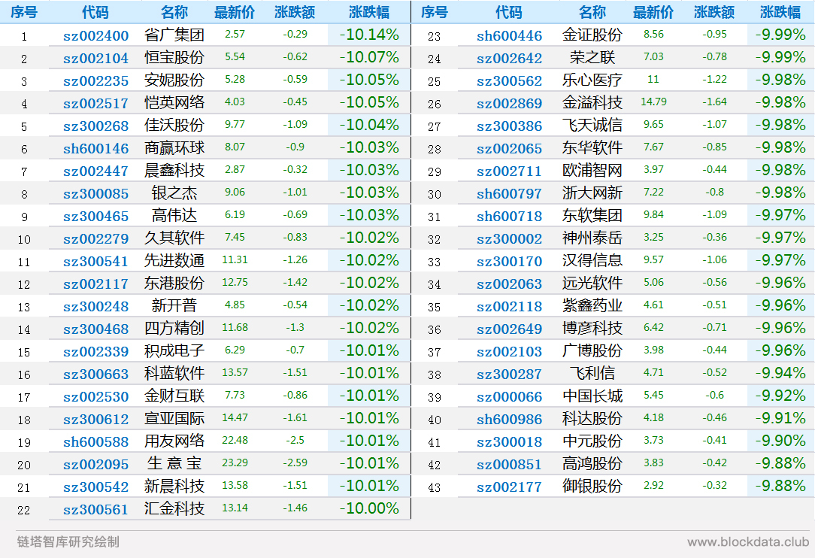
Task: Click price change -2.59
Action: pos(295,462)
